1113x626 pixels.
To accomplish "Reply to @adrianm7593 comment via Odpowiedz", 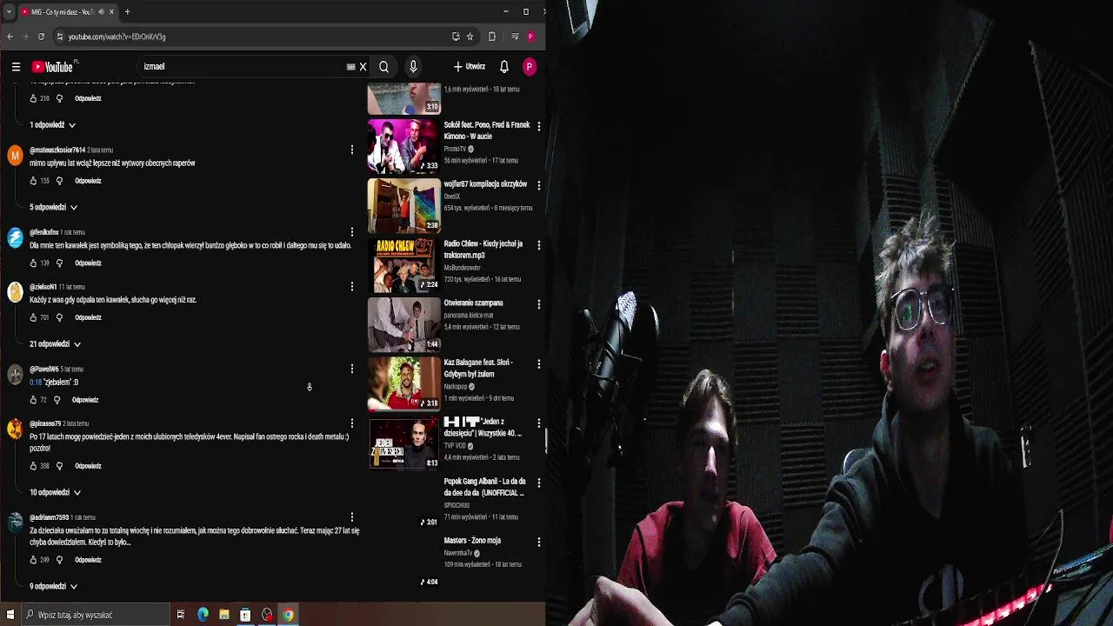I will [88, 560].
